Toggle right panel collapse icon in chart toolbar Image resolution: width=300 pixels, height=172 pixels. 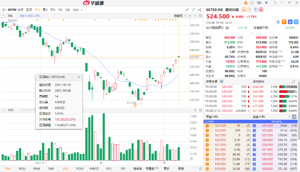[x=199, y=10]
